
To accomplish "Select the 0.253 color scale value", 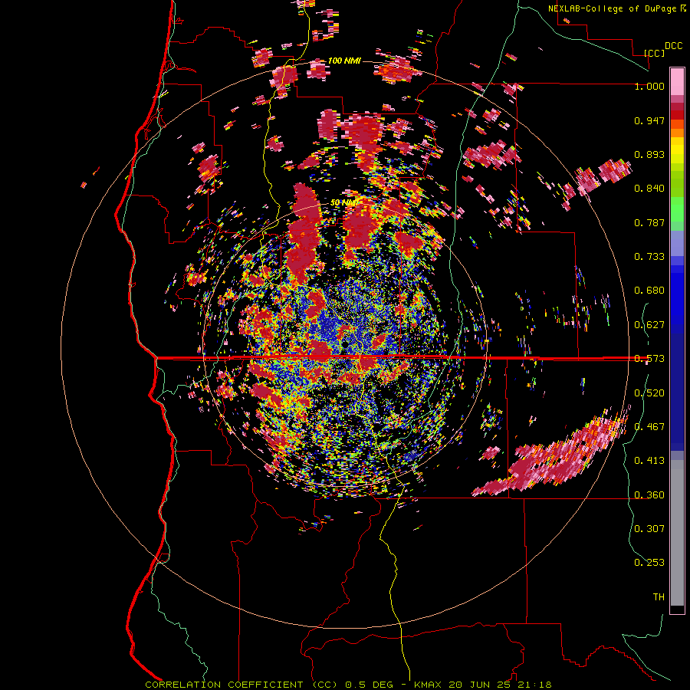I will point(649,563).
